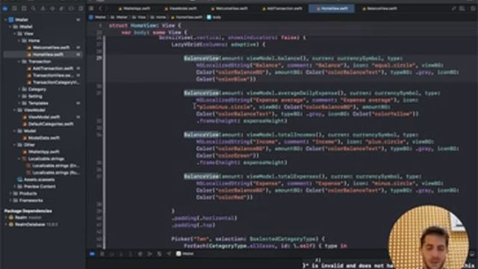
Task: Collapse the View folder
Action: tap(15, 34)
